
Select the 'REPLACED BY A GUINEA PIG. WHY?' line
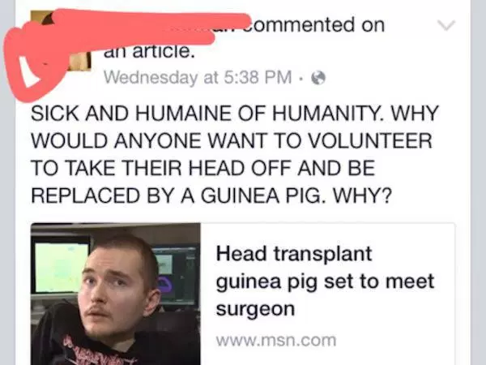point(211,195)
